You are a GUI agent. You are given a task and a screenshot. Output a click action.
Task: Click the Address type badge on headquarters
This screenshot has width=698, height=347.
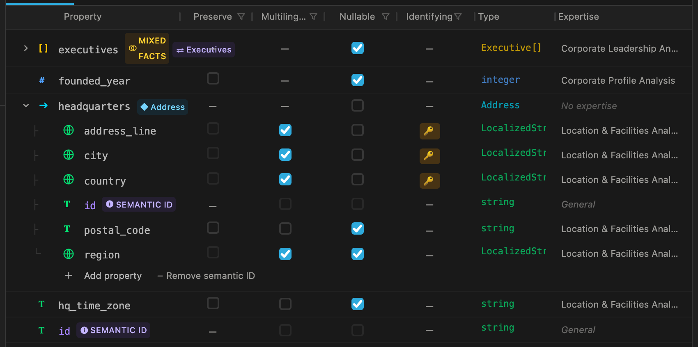pyautogui.click(x=163, y=107)
